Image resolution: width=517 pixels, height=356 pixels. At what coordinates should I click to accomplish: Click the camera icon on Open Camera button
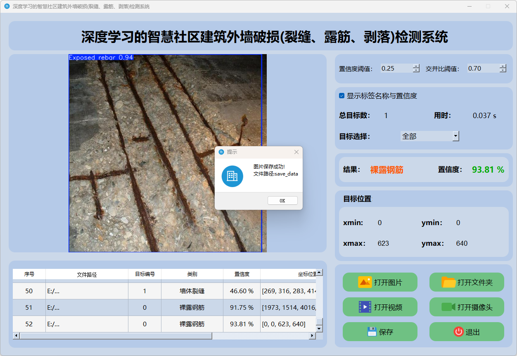(x=448, y=307)
